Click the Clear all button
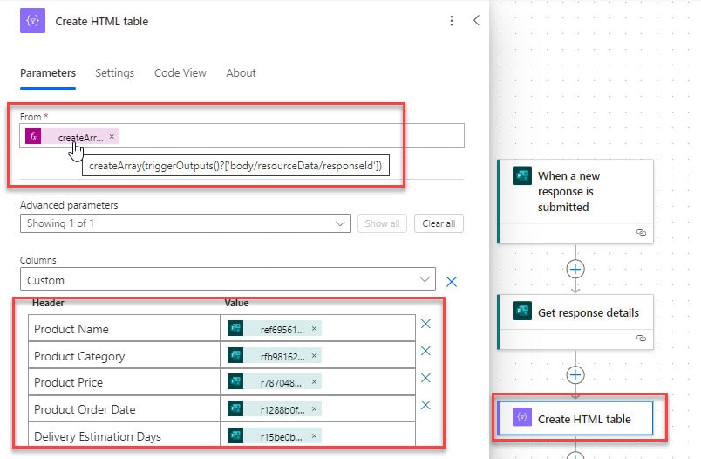This screenshot has height=459, width=701. click(439, 223)
